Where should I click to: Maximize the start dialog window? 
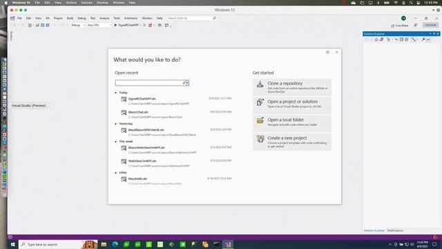pos(327,52)
